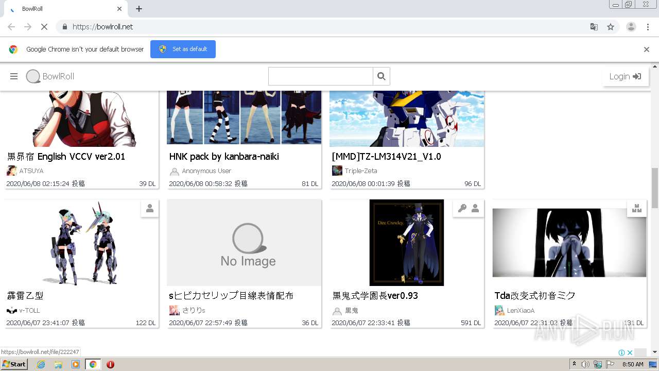Click the 8:50 AM clock
The image size is (659, 371).
pos(633,364)
